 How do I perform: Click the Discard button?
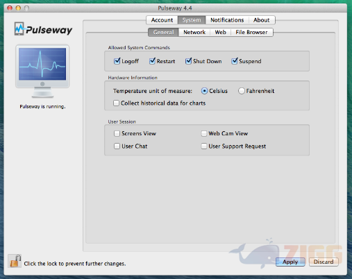[324, 262]
